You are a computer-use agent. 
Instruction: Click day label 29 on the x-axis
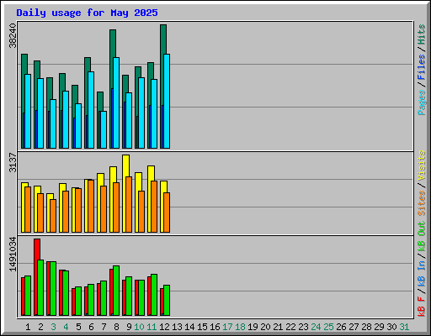[379, 327]
